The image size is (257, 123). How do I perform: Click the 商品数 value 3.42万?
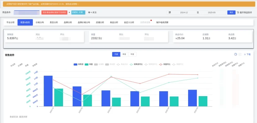232,38
